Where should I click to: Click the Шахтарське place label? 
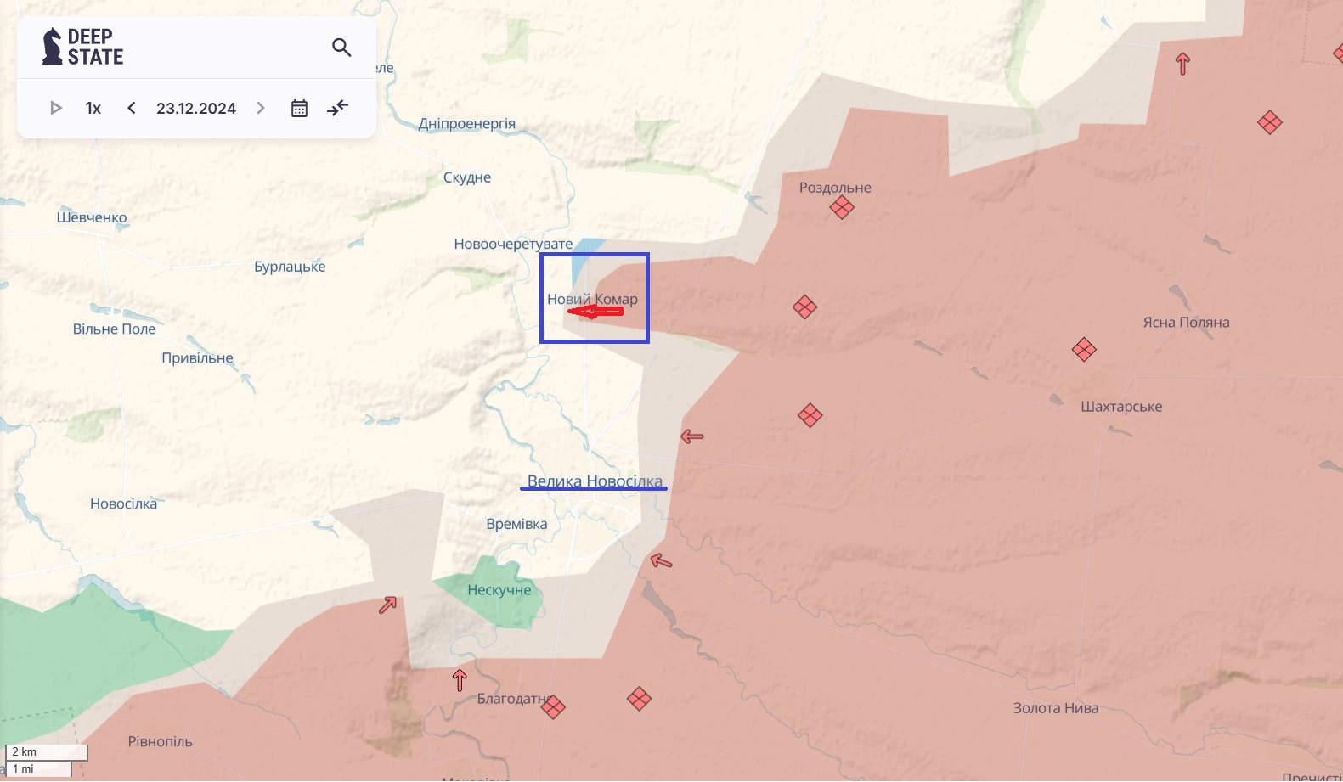(1121, 407)
